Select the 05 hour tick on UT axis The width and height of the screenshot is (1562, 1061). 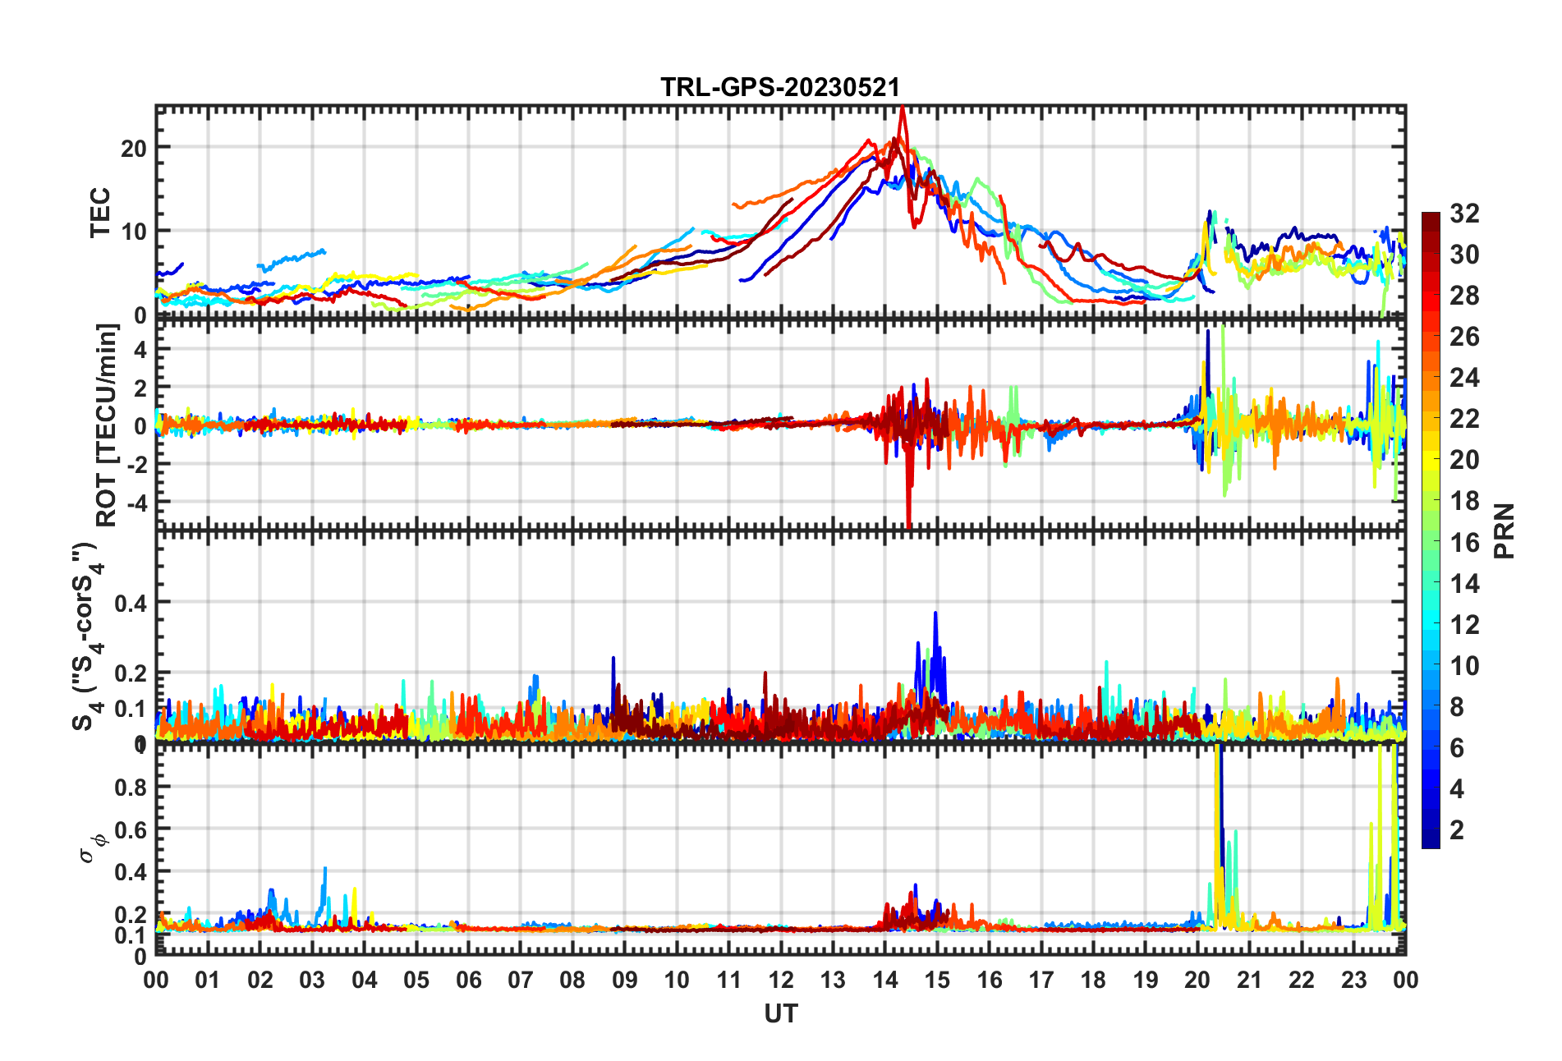[416, 980]
